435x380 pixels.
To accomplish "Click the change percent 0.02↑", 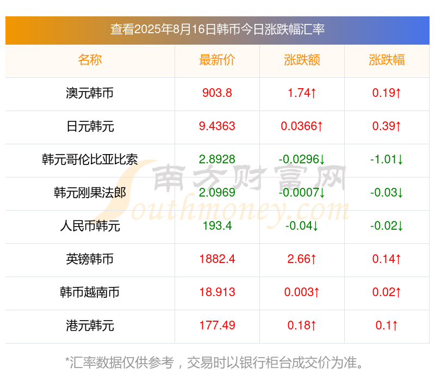I will [387, 292].
